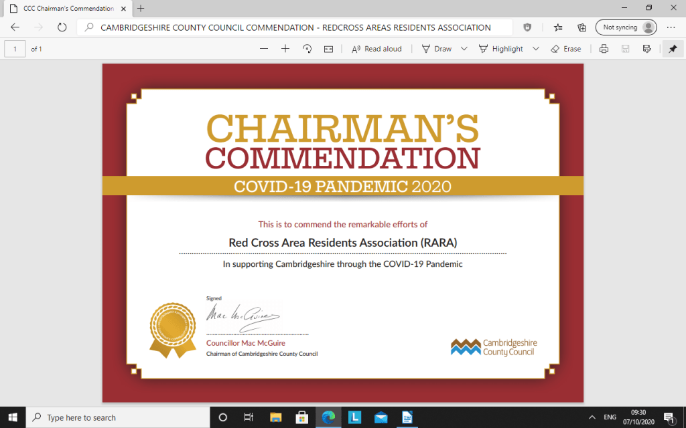Screen dimensions: 686x428
Task: Zoom in with the plus icon
Action: [285, 49]
